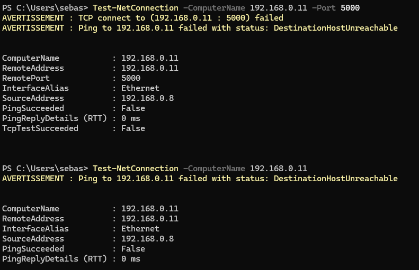Click the ComputerName label in the first output block

pos(31,58)
